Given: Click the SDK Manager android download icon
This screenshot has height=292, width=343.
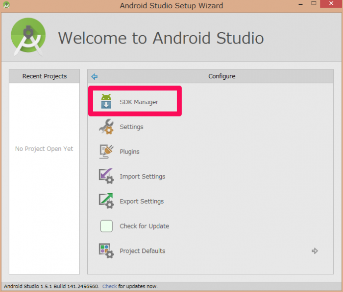Looking at the screenshot, I should 106,101.
